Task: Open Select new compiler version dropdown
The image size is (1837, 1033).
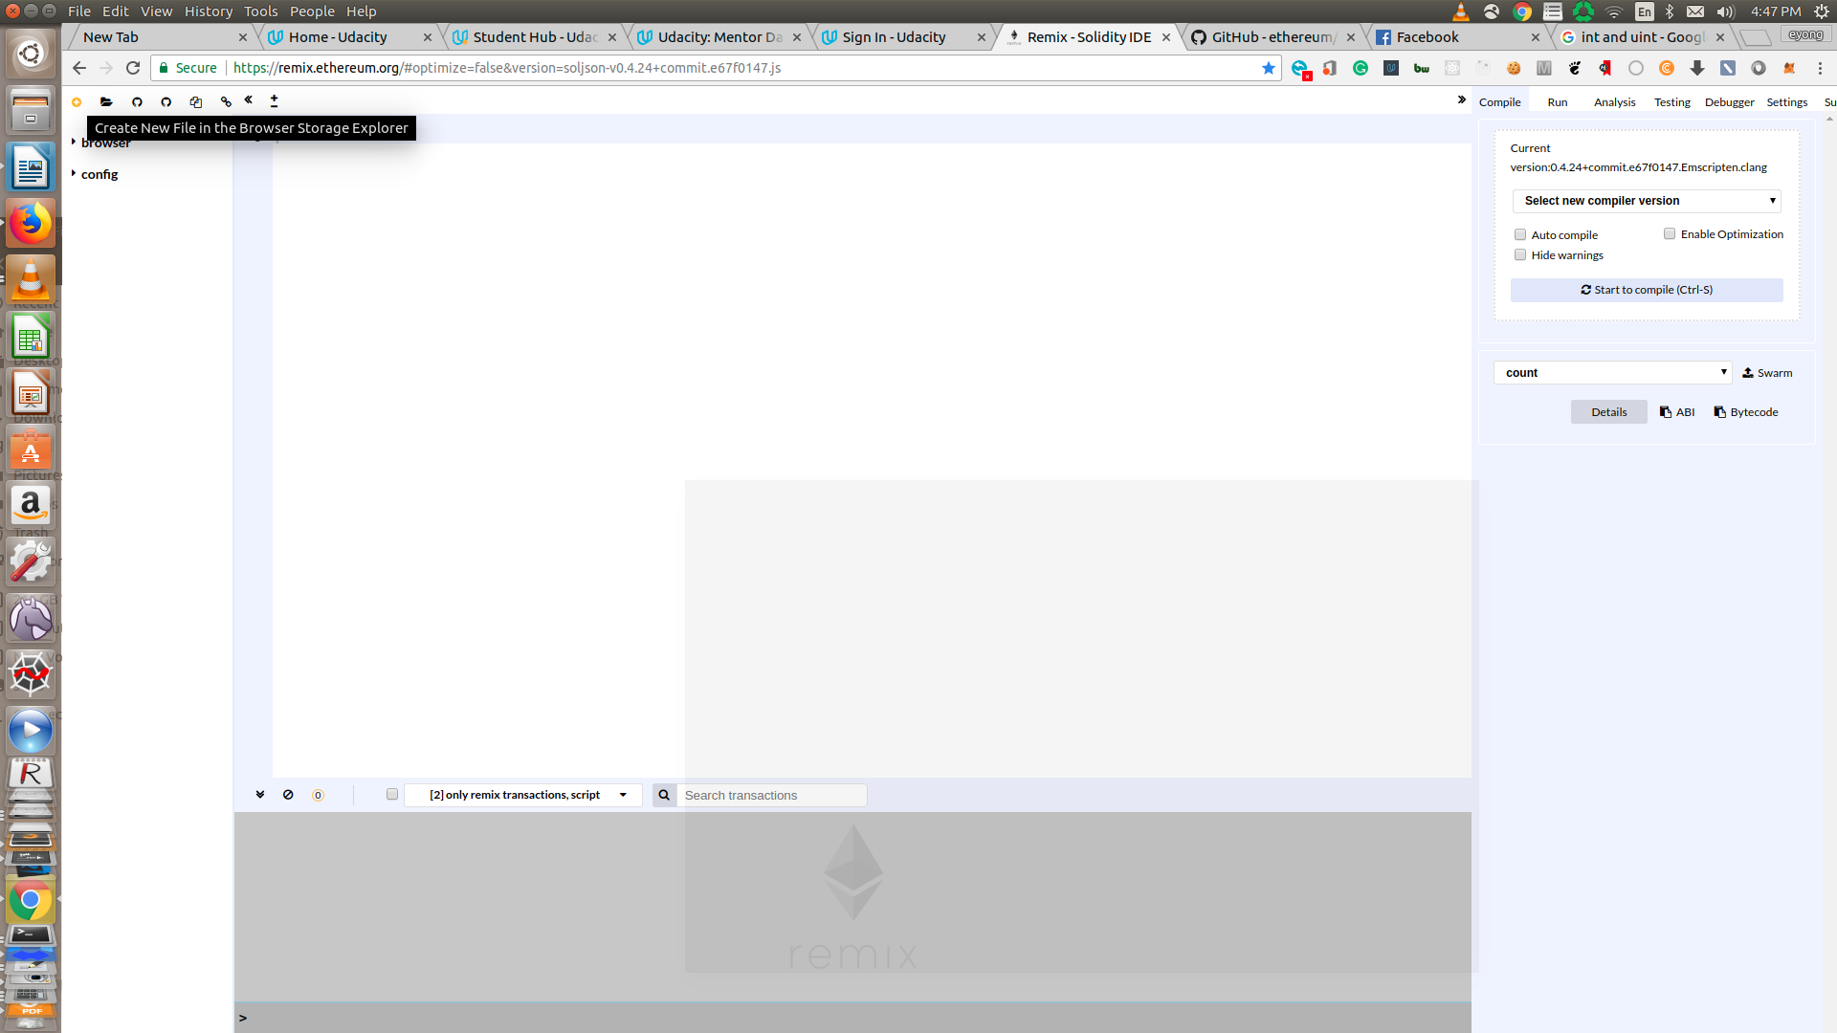Action: pos(1647,201)
